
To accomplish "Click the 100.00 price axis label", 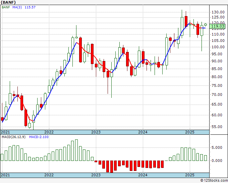I will [x=218, y=47].
